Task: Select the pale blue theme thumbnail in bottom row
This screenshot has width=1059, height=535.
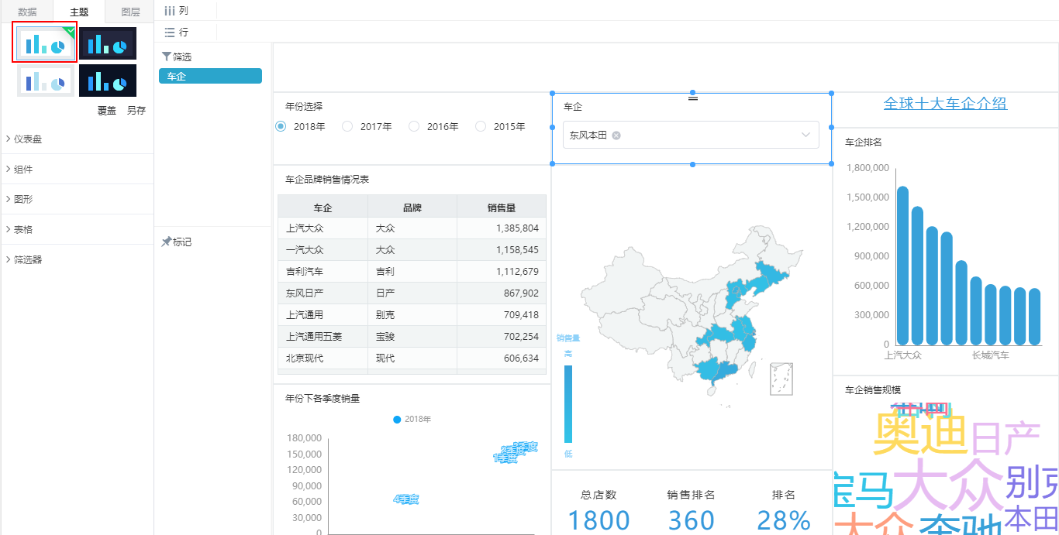Action: click(x=46, y=81)
